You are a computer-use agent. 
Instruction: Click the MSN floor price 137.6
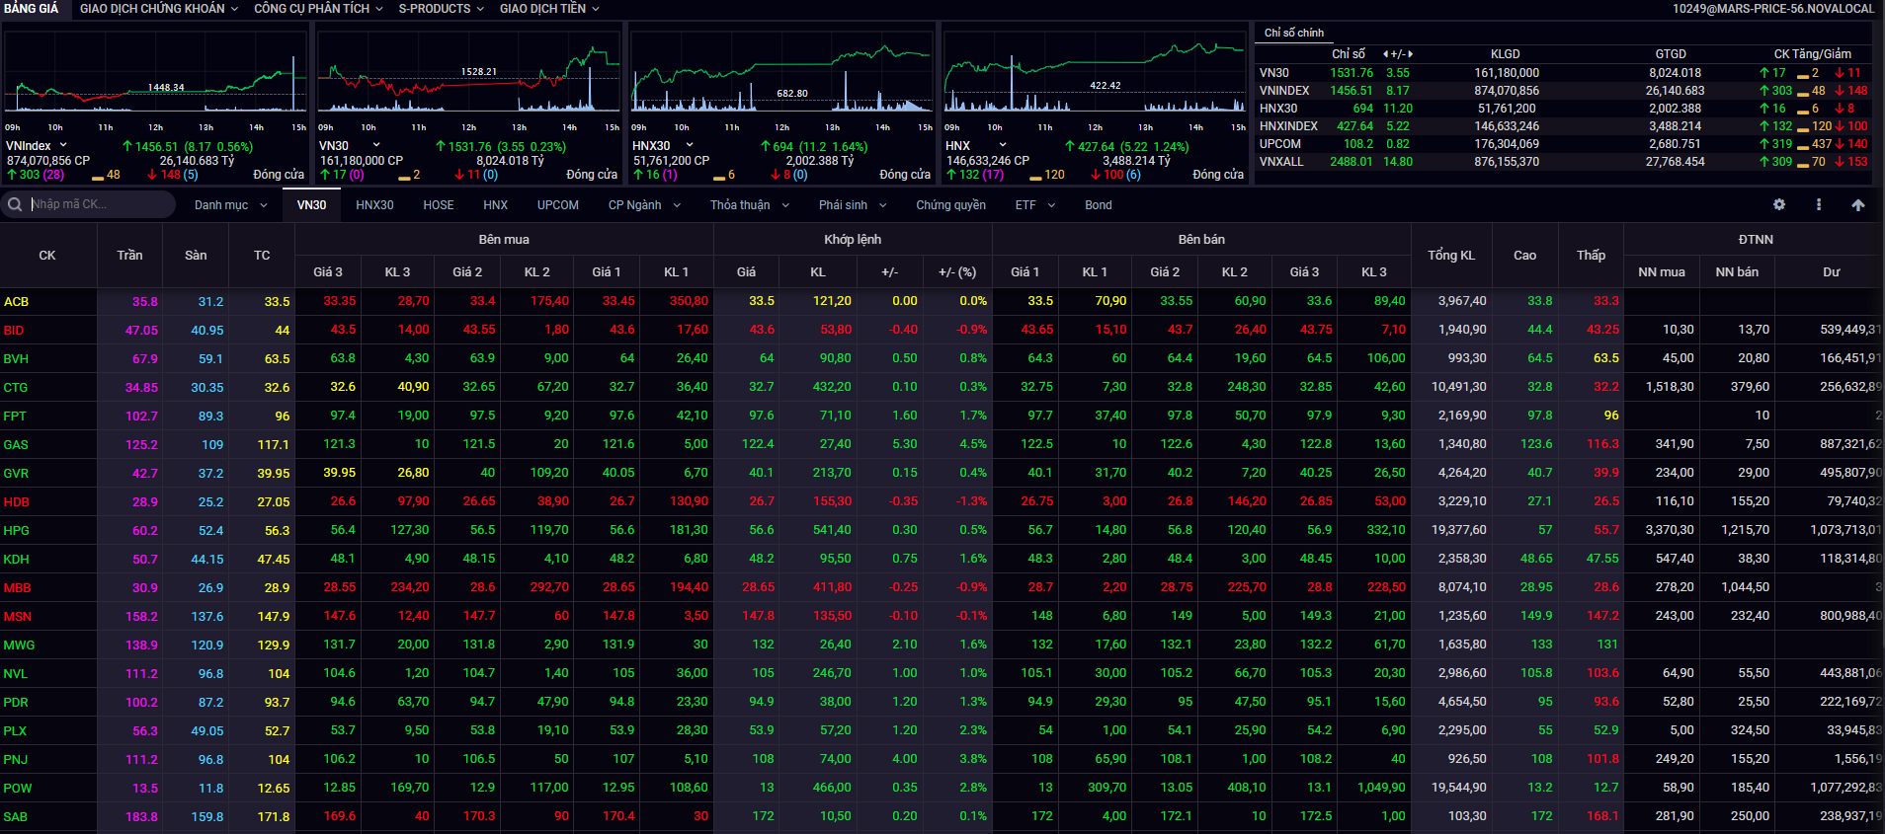(207, 617)
